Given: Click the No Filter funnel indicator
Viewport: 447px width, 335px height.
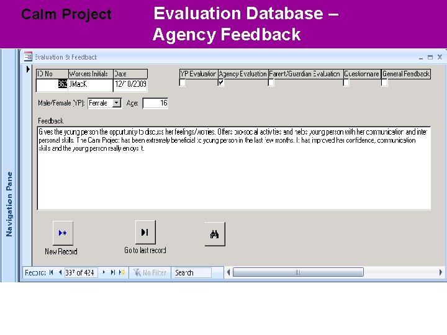Looking at the screenshot, I should [x=150, y=272].
